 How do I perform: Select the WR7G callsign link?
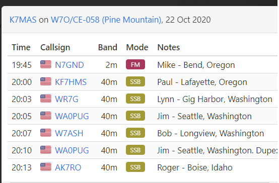(x=66, y=99)
